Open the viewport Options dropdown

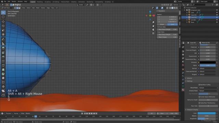point(177,5)
